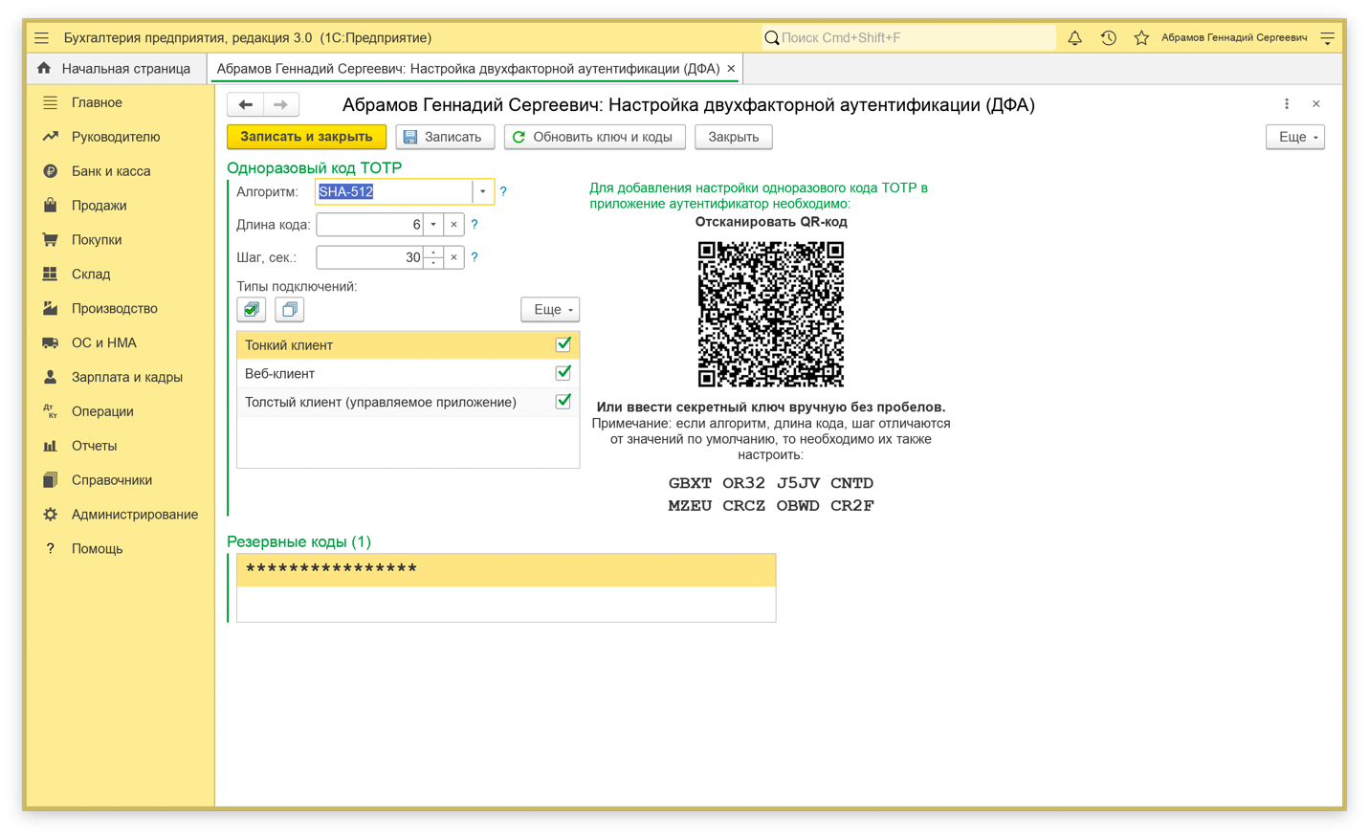The height and width of the screenshot is (837, 1369).
Task: Open the Покупки section
Action: pos(97,240)
